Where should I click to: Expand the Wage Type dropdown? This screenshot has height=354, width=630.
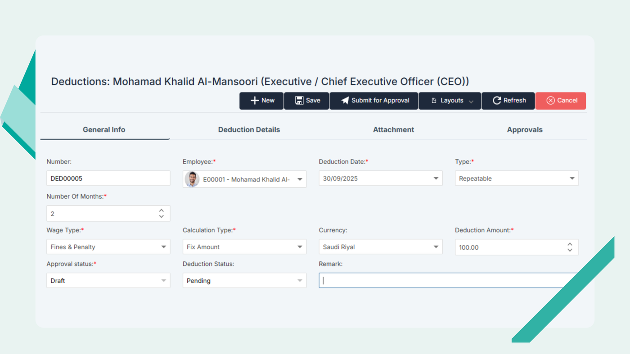tap(163, 247)
